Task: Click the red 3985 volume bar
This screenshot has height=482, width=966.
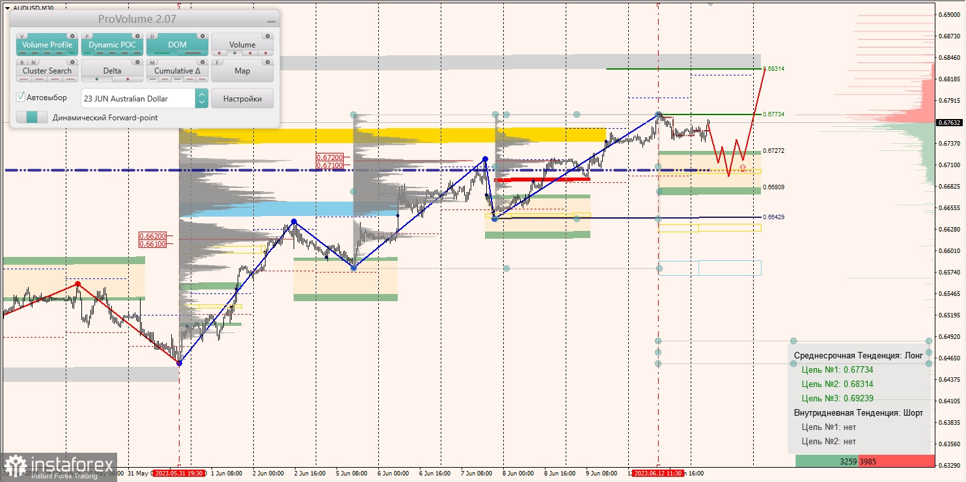Action: (896, 461)
